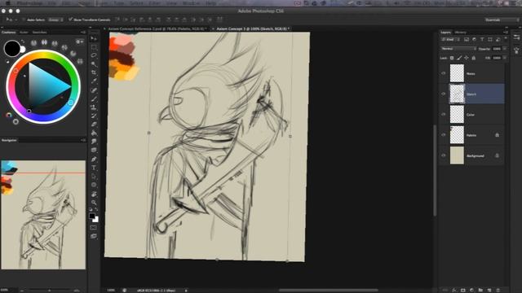522x293 pixels.
Task: Select the Hand tool
Action: tap(94, 194)
